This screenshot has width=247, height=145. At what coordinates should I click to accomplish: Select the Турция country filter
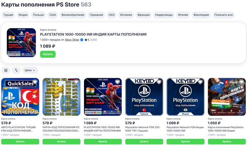click(8, 15)
